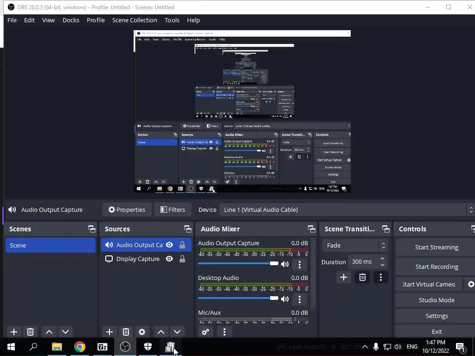Open Windows Security shield on taskbar

point(148,347)
